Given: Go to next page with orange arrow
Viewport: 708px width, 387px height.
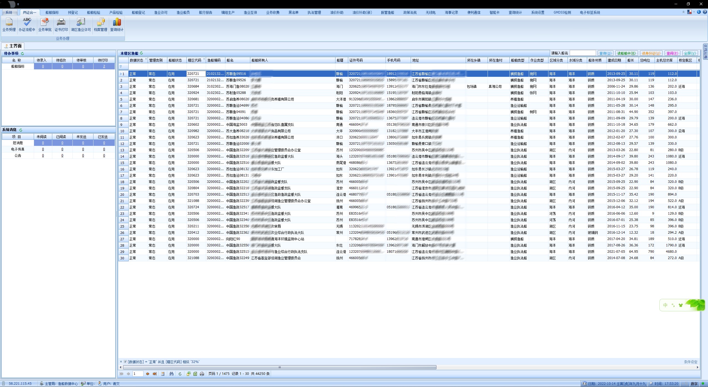Looking at the screenshot, I should point(148,374).
